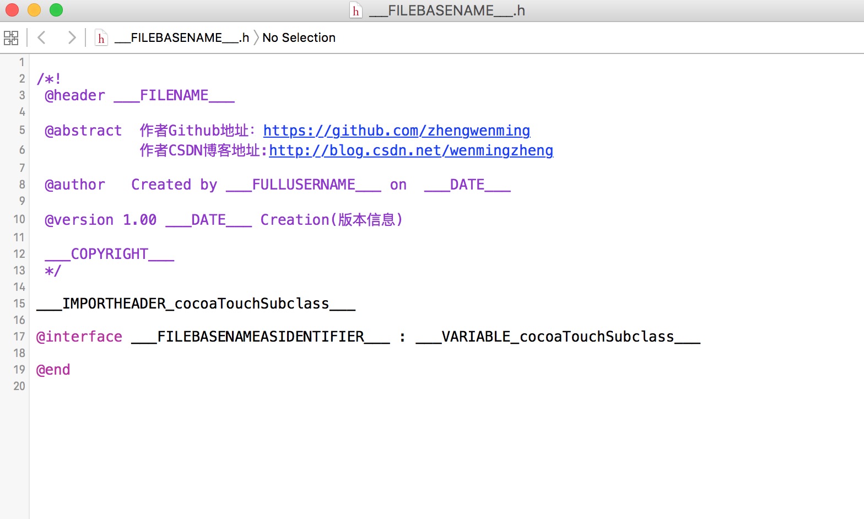Open the No Selection jump bar segment
Image resolution: width=864 pixels, height=519 pixels.
299,37
